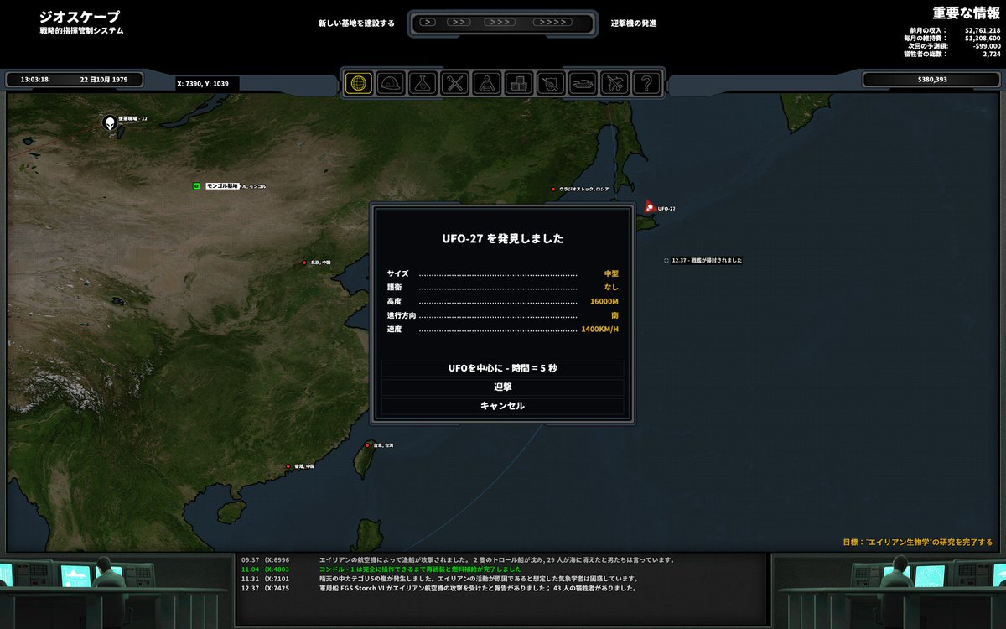
Task: Open the Help question mark icon
Action: pyautogui.click(x=645, y=83)
